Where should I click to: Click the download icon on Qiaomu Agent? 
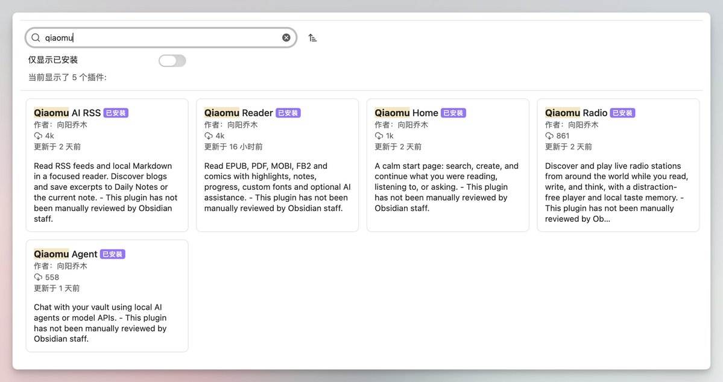point(38,277)
